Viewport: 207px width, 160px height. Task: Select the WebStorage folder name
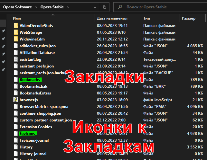[x=31, y=32]
